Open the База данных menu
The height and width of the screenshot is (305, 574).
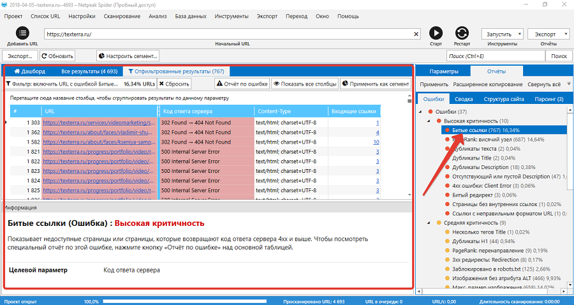pyautogui.click(x=191, y=16)
